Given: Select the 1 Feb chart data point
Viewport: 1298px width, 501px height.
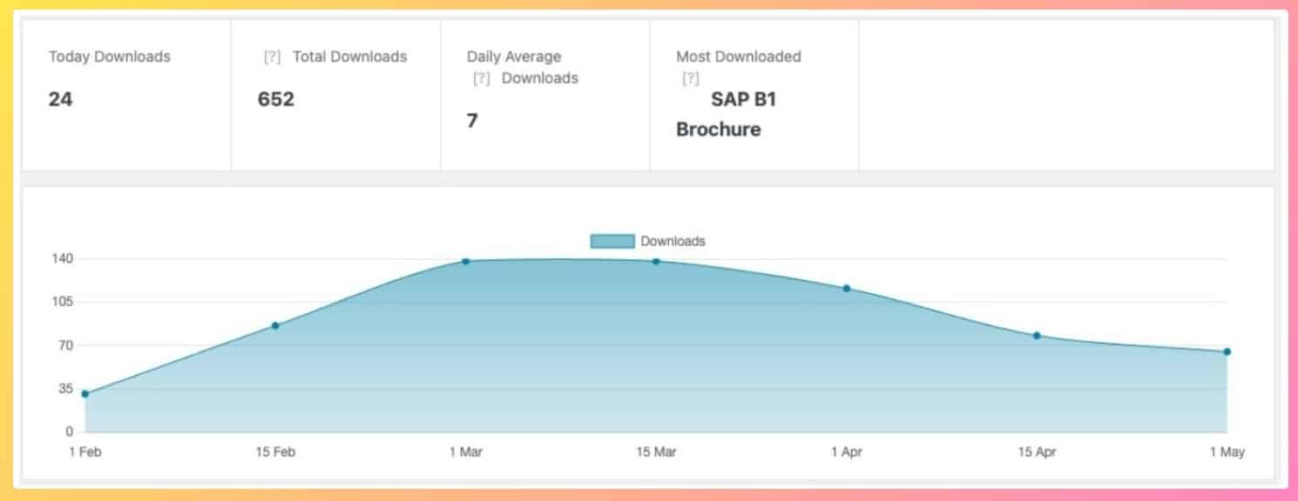Looking at the screenshot, I should pyautogui.click(x=85, y=394).
